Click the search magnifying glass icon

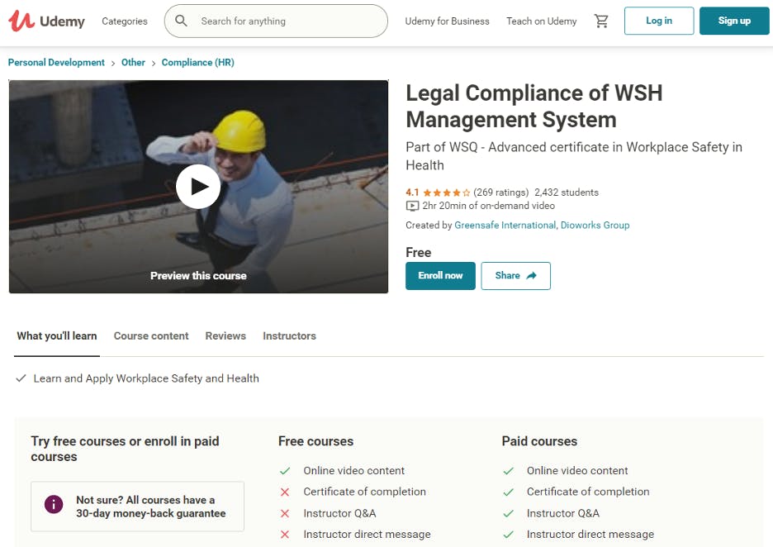pos(181,21)
